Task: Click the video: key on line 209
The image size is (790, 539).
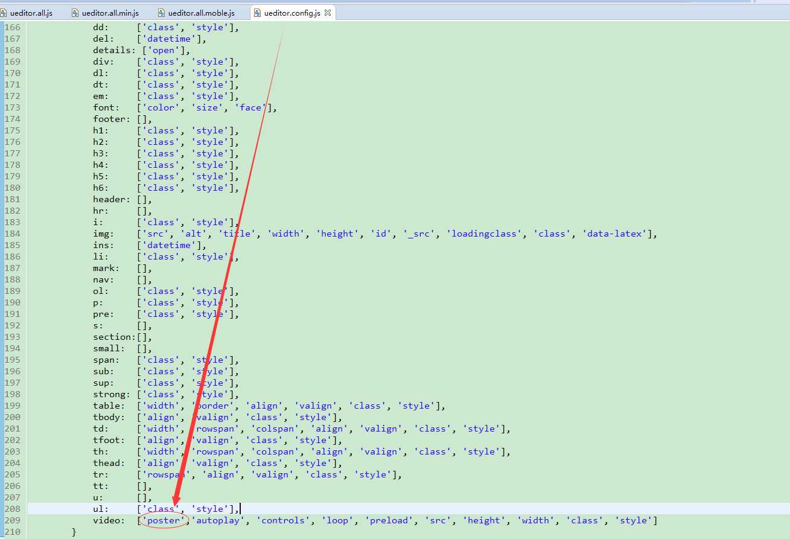Action: [x=109, y=520]
